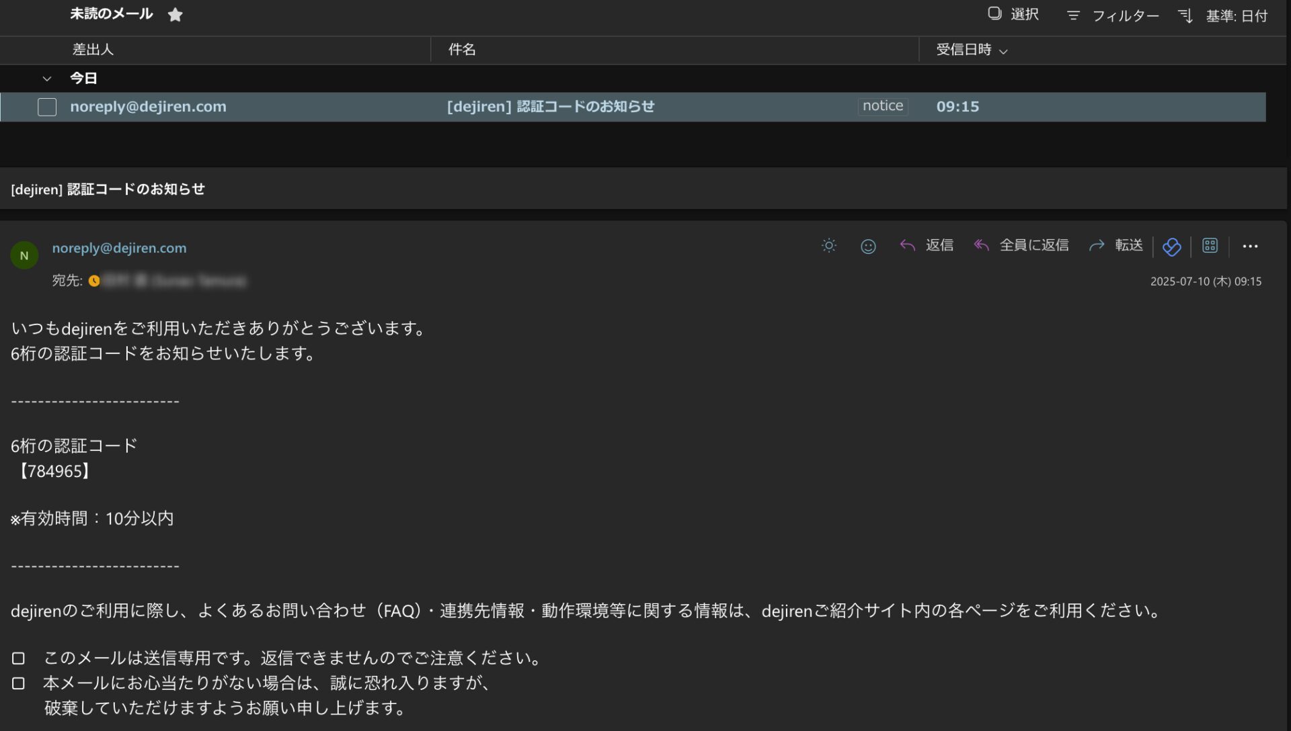Open the three-dot more actions menu
Image resolution: width=1291 pixels, height=731 pixels.
click(x=1250, y=247)
